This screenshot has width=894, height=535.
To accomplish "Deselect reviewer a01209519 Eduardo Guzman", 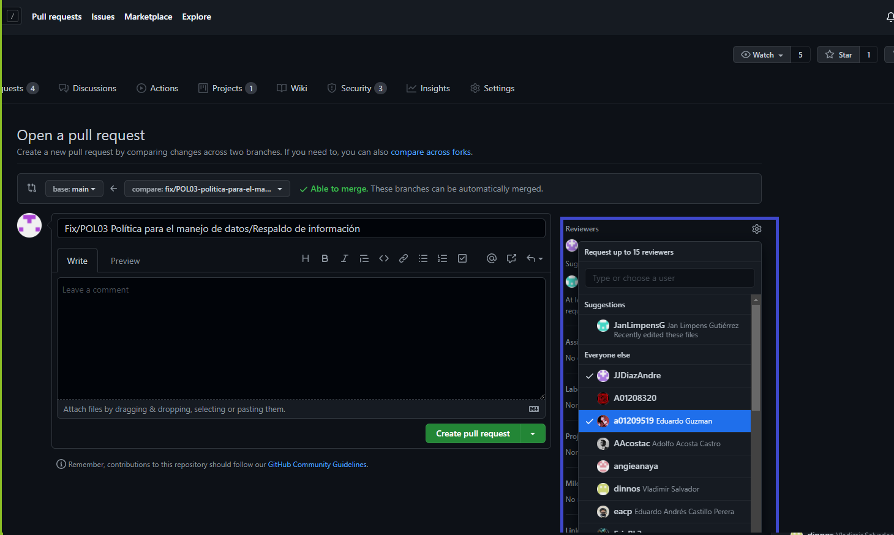I will 664,421.
